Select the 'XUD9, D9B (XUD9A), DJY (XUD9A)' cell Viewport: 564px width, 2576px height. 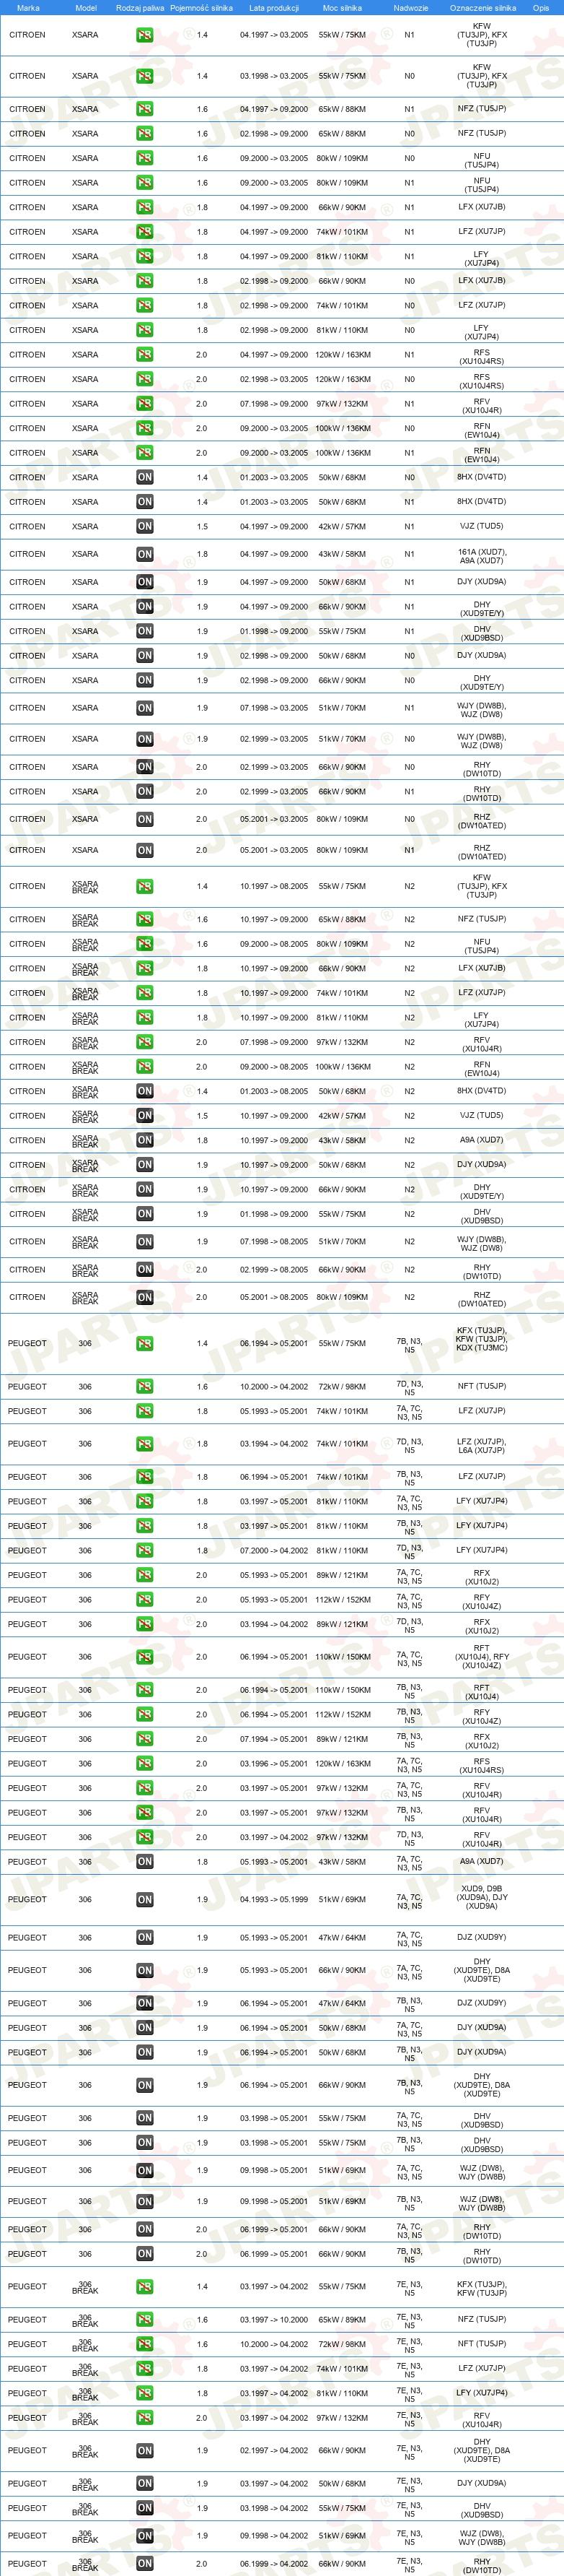(x=483, y=1897)
